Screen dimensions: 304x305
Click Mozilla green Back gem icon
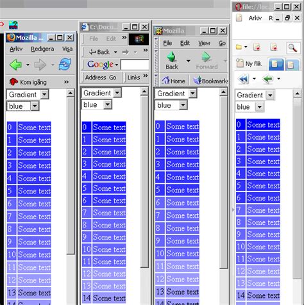[171, 57]
